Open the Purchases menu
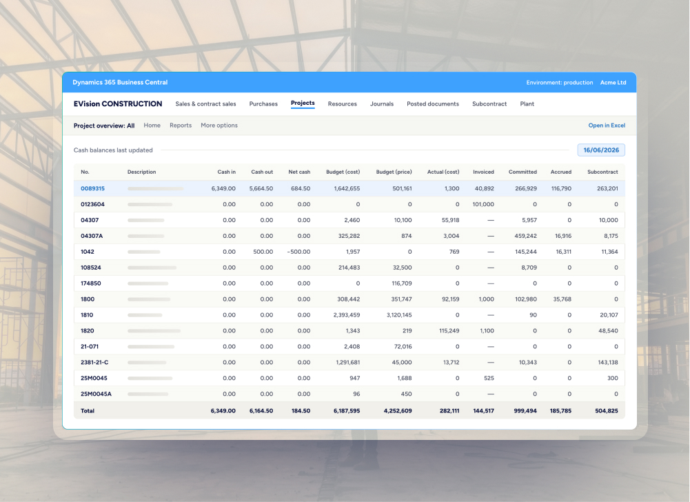The width and height of the screenshot is (690, 502). [263, 104]
